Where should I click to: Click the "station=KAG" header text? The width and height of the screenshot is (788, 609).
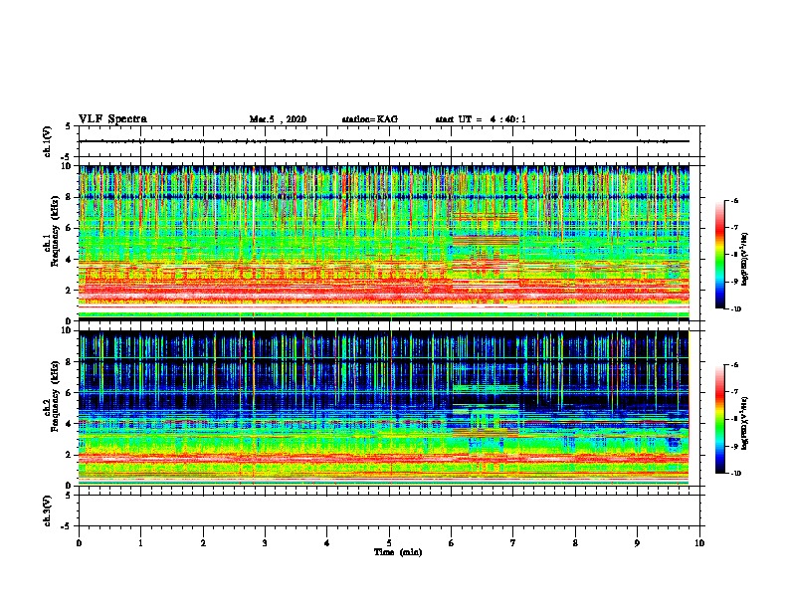point(370,119)
